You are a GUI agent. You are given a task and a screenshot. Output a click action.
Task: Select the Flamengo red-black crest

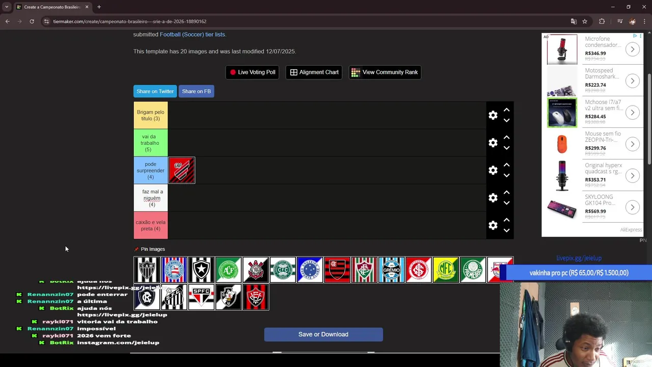[337, 270]
